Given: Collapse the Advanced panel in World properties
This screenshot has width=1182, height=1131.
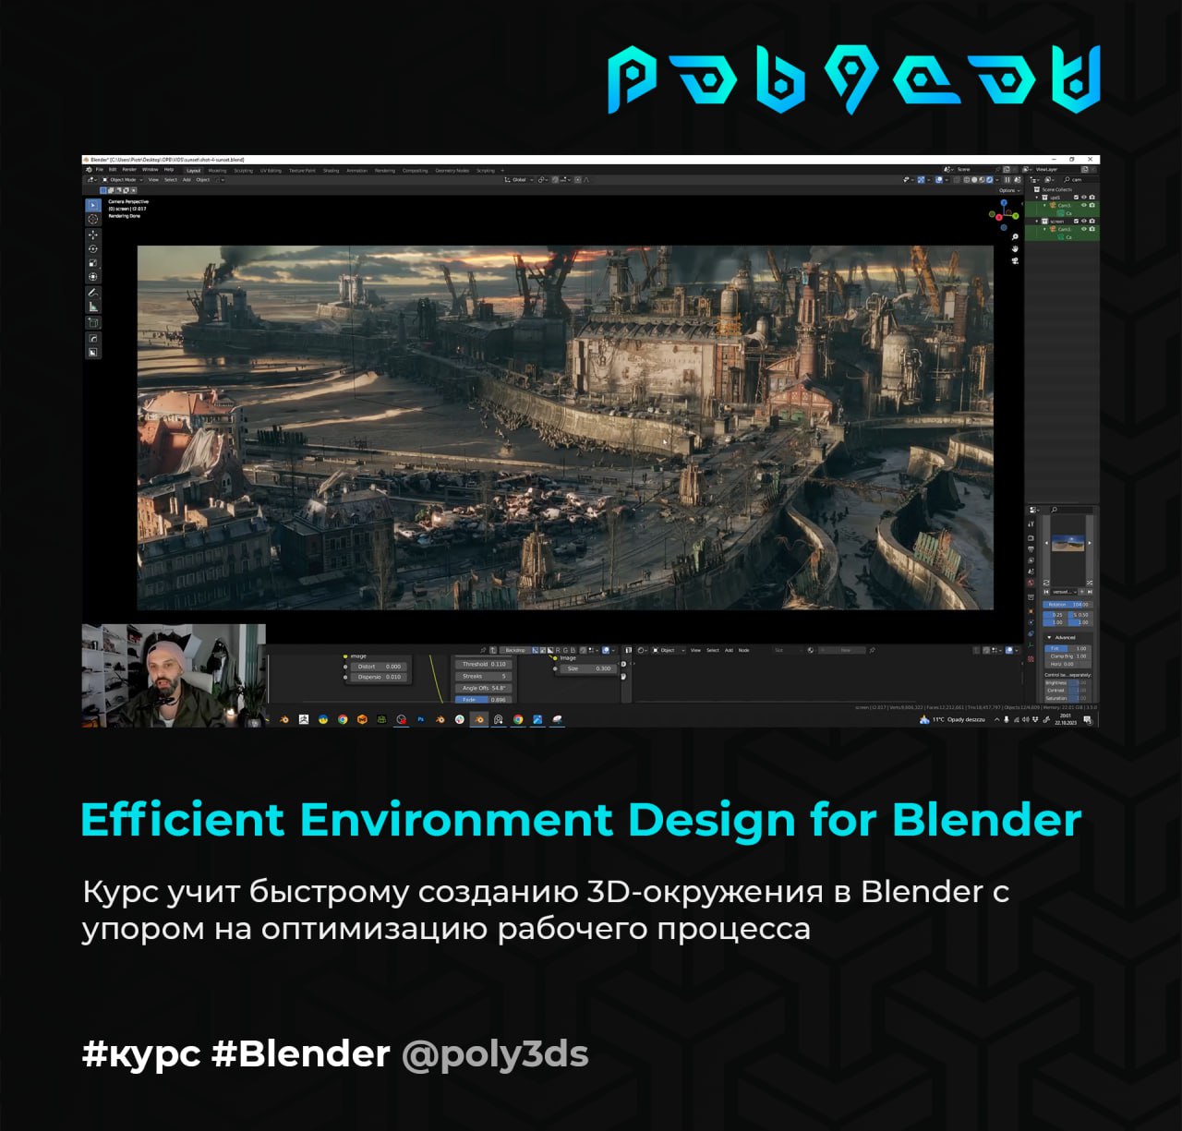Looking at the screenshot, I should [1049, 637].
